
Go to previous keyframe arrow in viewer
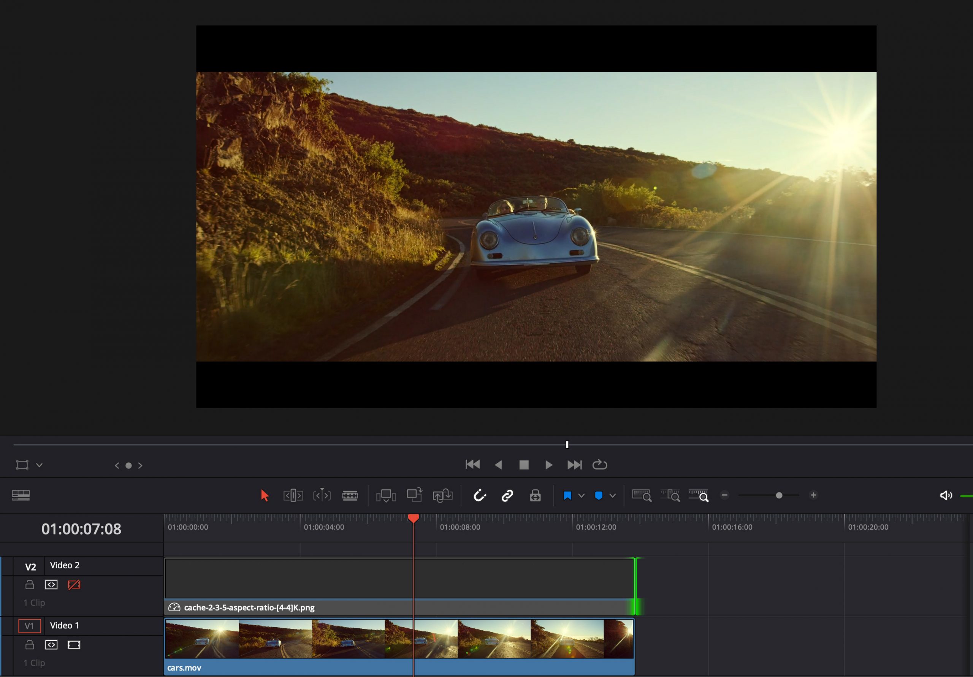tap(117, 466)
